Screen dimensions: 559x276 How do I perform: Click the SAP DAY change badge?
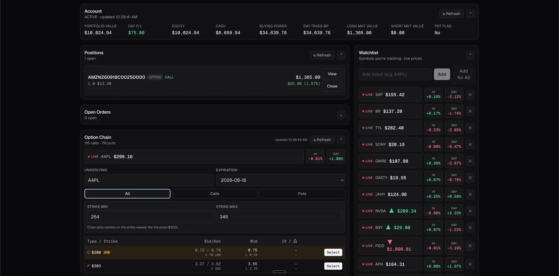click(x=454, y=94)
